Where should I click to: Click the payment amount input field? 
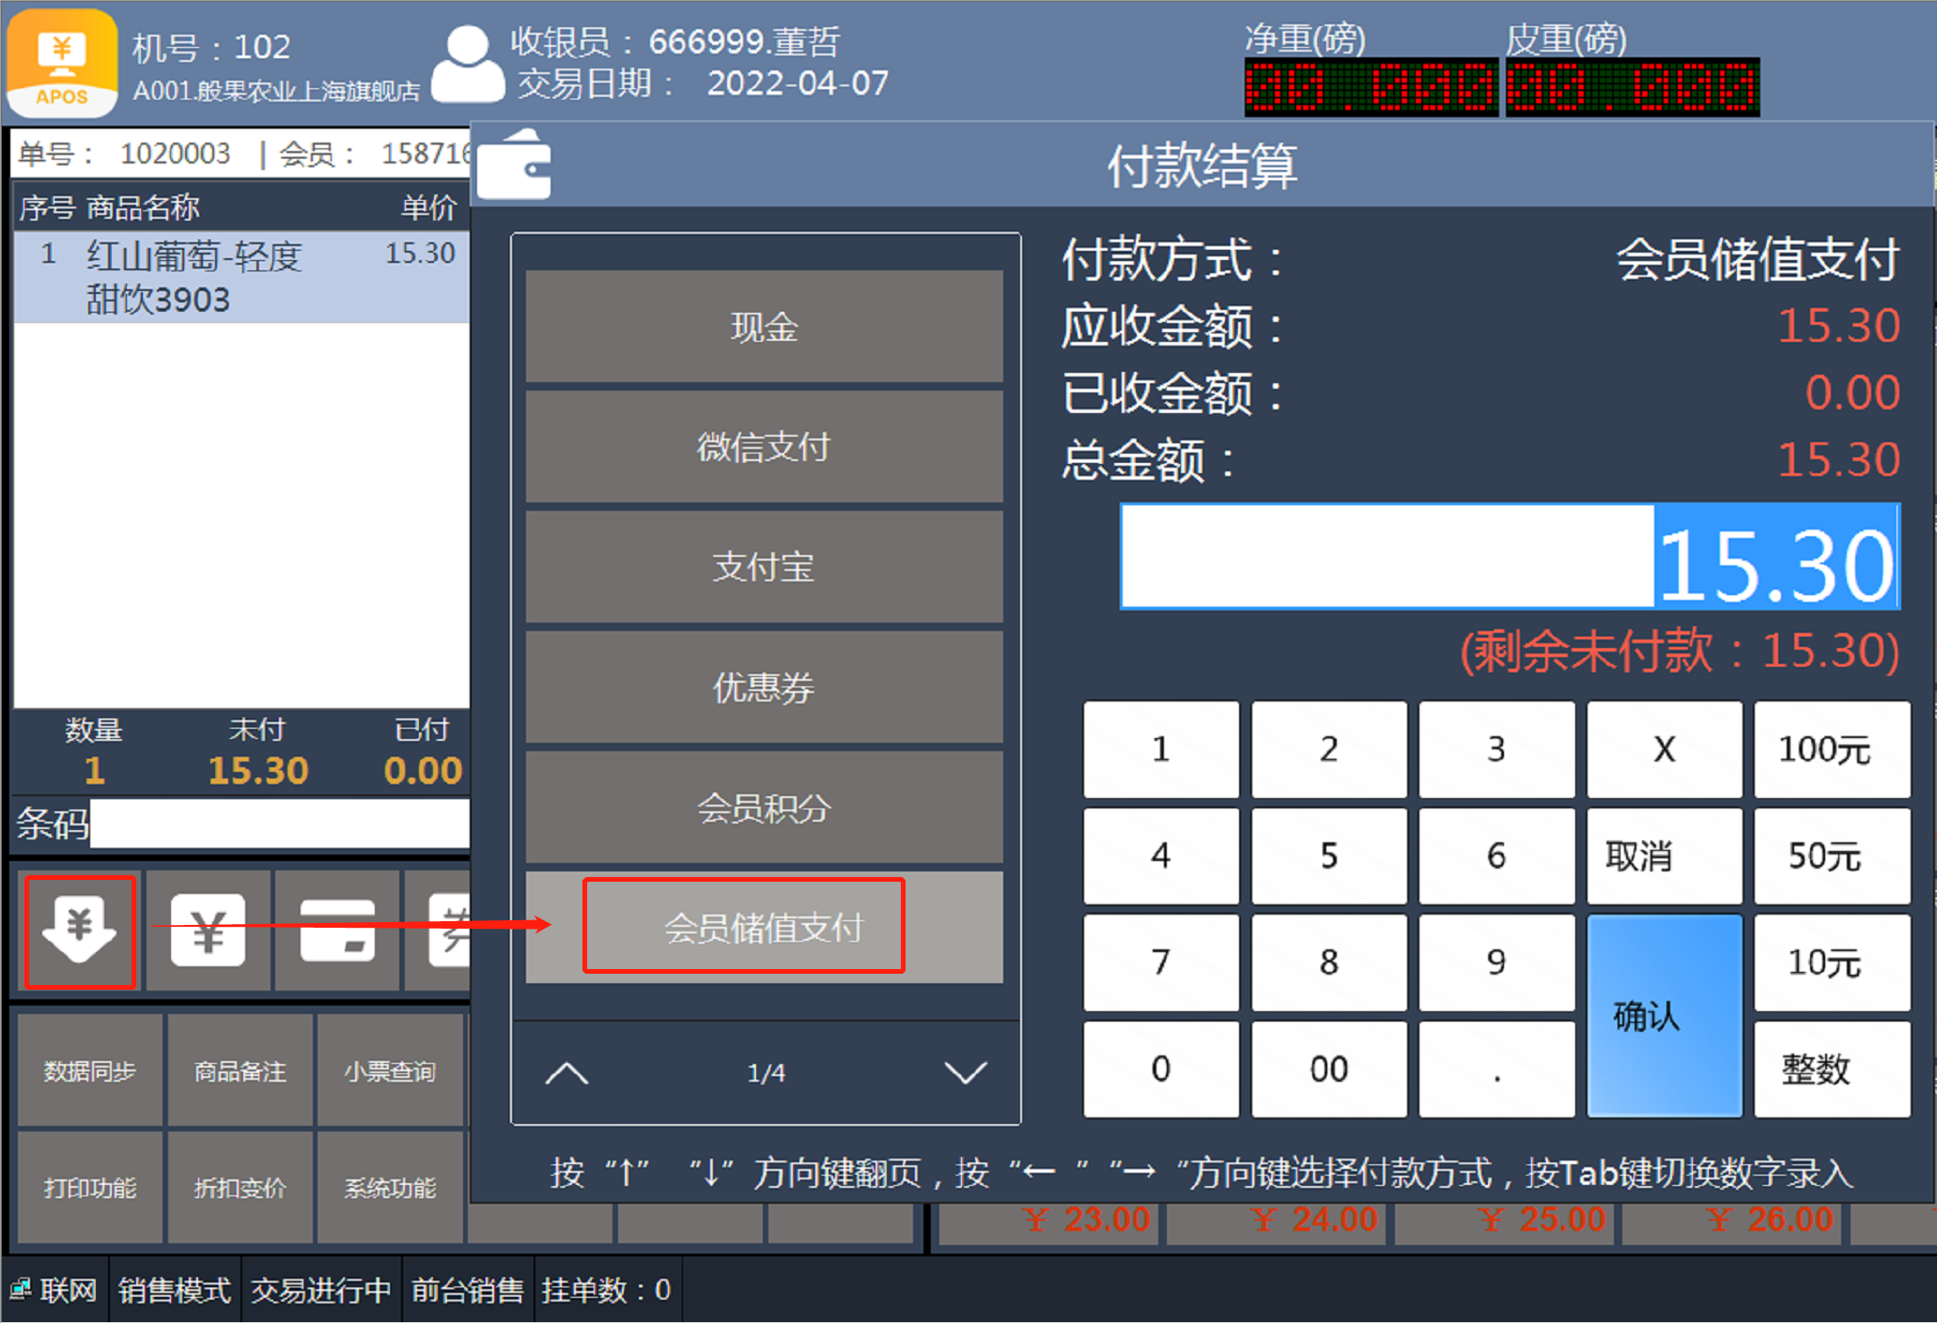click(x=1510, y=557)
